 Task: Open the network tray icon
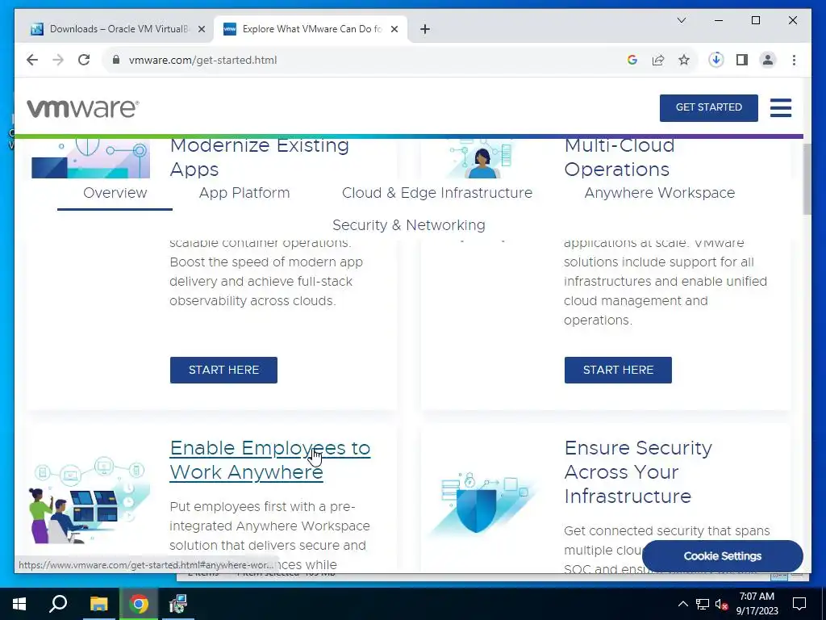pos(703,604)
